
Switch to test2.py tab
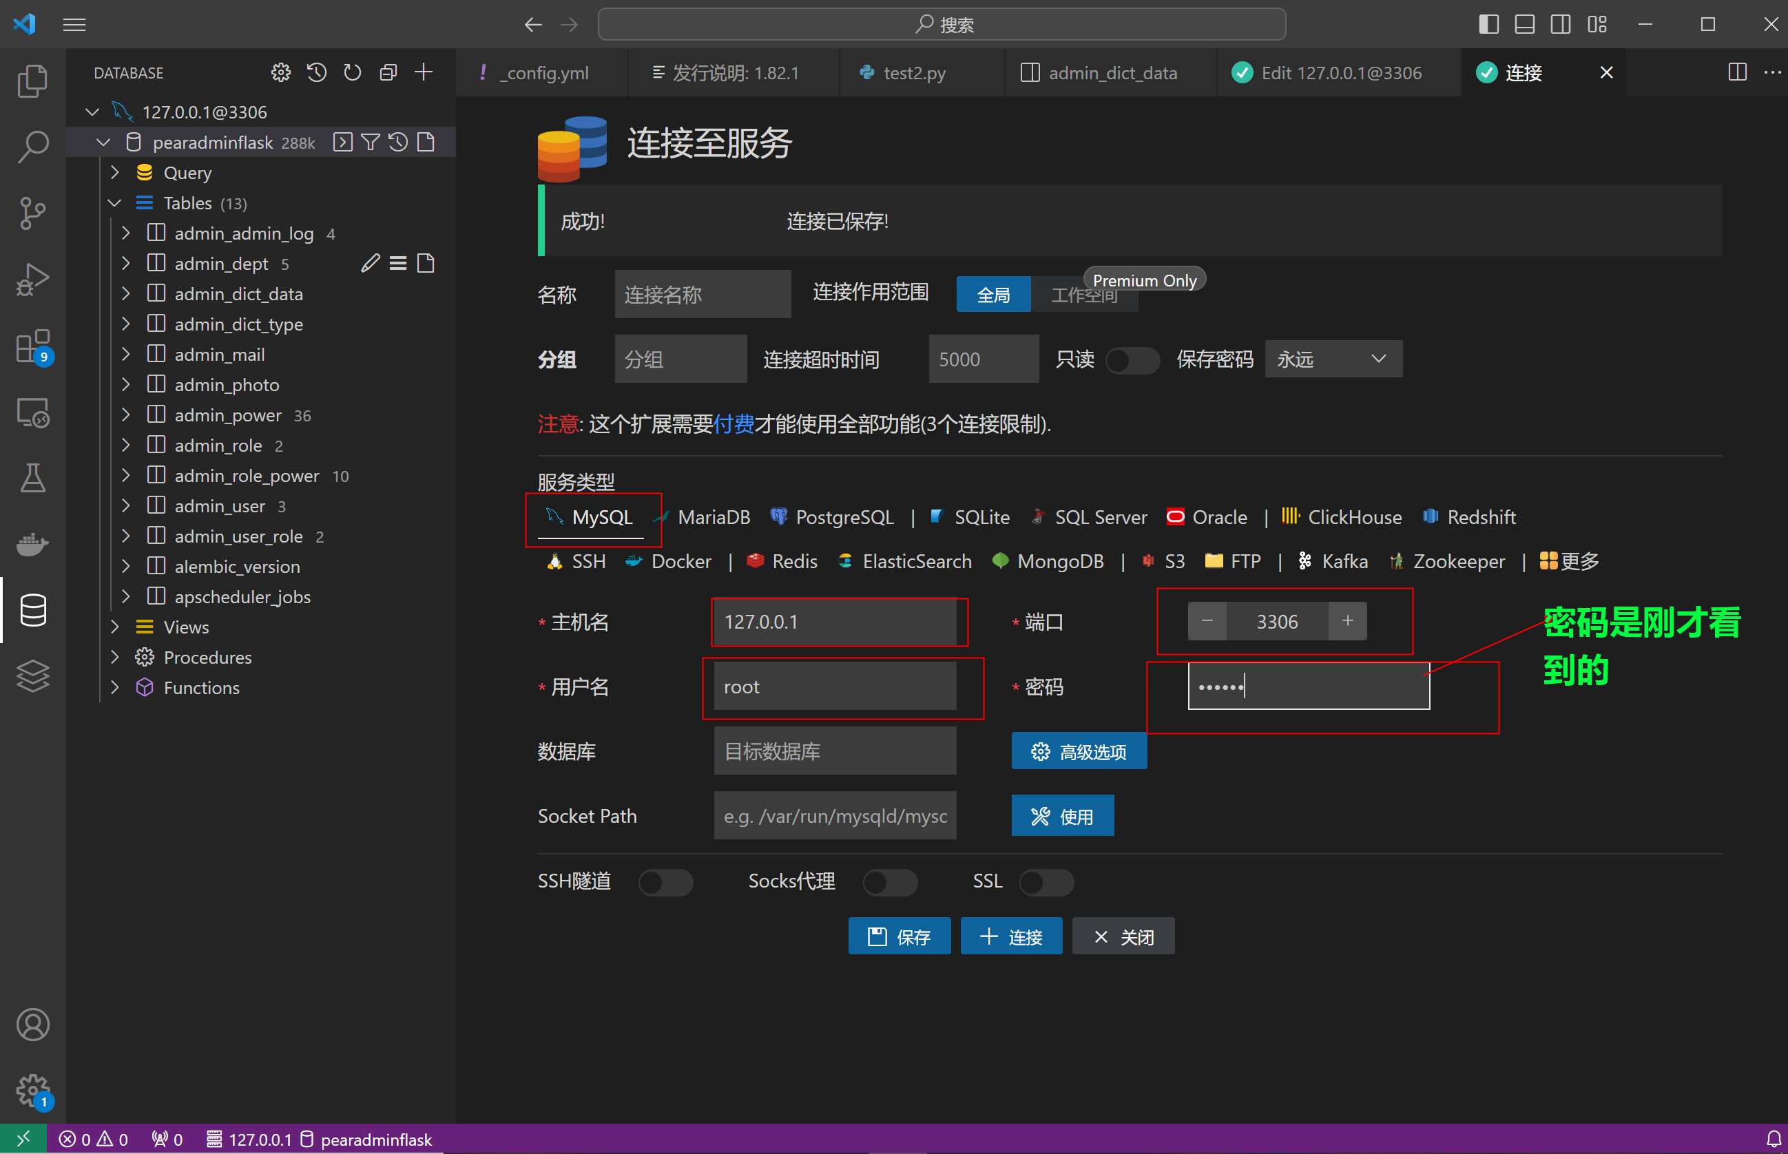[x=922, y=73]
